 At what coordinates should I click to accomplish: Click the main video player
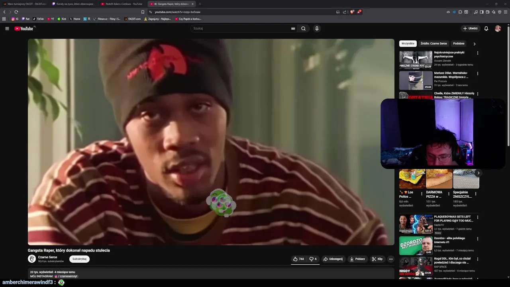[x=211, y=142]
